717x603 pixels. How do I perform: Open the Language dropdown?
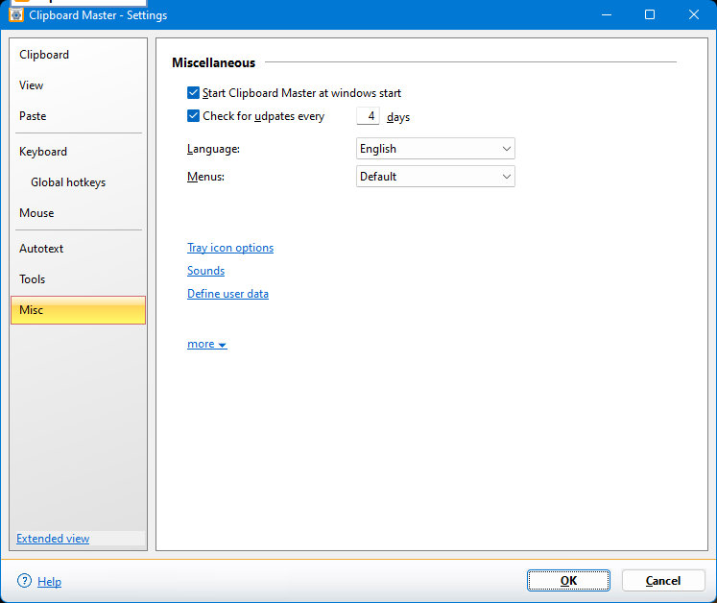pyautogui.click(x=436, y=149)
